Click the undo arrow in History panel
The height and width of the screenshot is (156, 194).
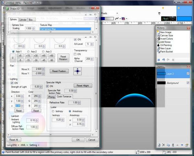(x=164, y=60)
